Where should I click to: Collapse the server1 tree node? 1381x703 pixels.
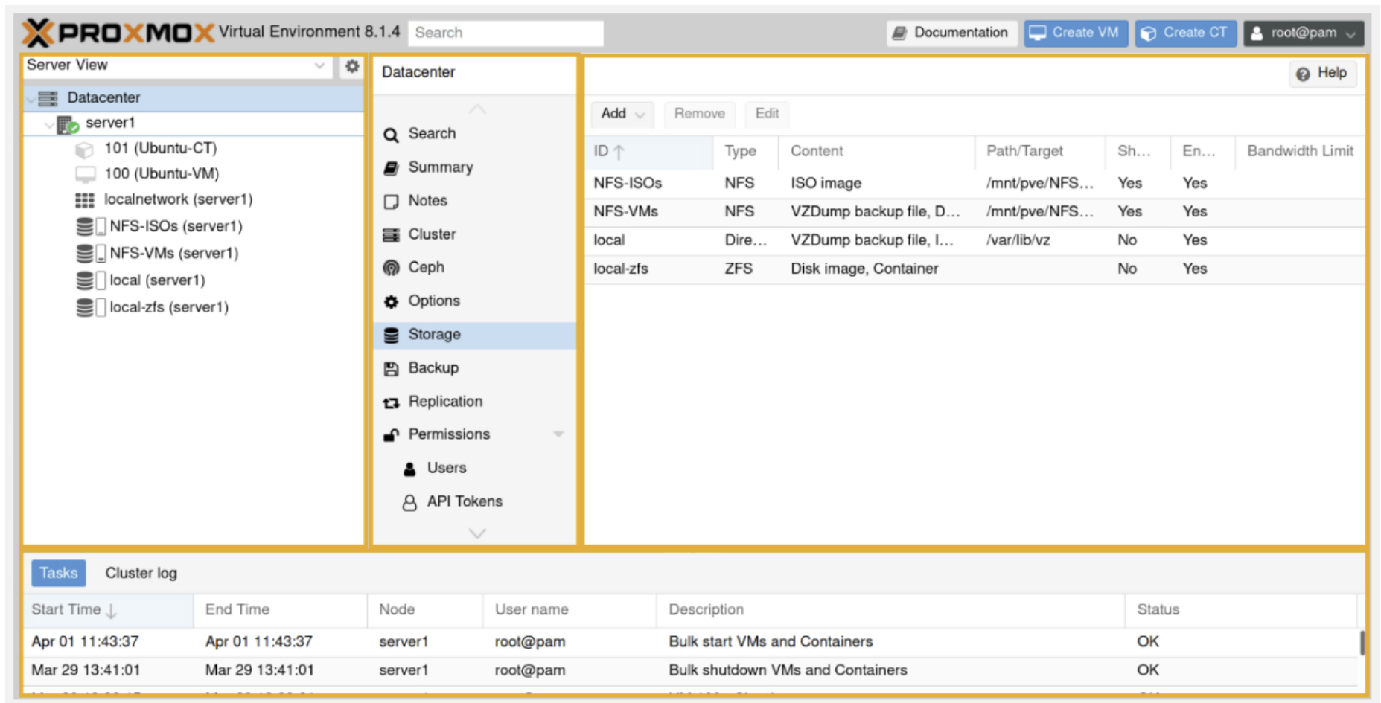click(x=48, y=125)
